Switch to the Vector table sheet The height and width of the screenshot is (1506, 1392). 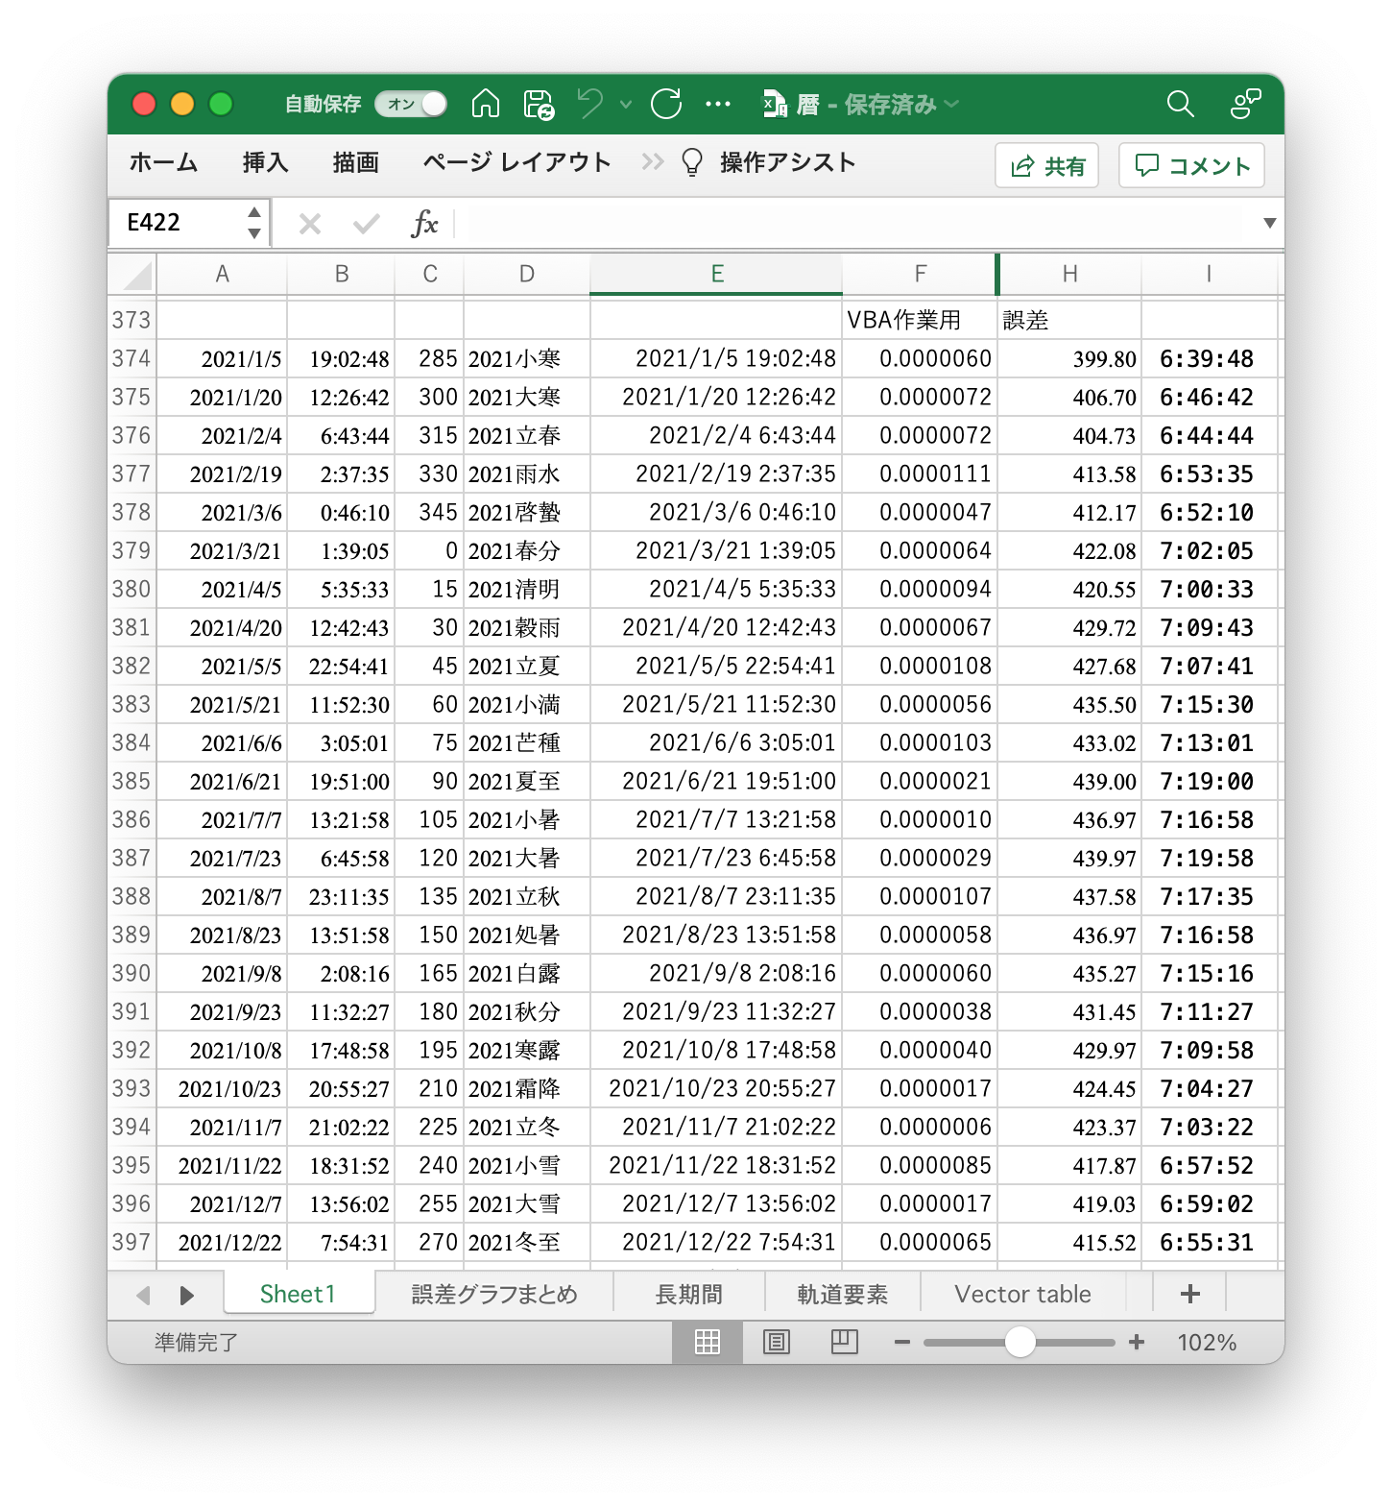click(1022, 1294)
